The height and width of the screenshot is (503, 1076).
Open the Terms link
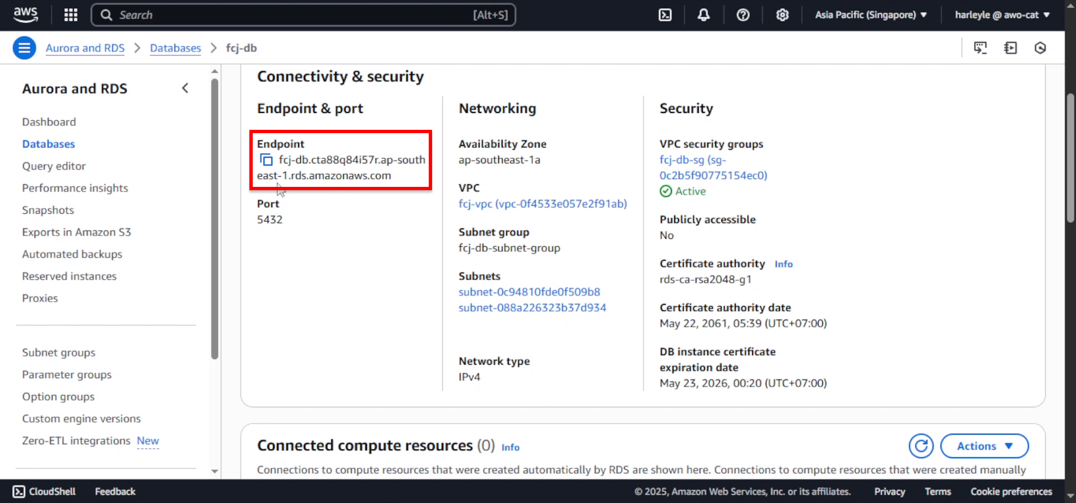click(x=938, y=491)
